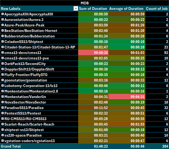Expand cmss13-devs/cmss13 row with plus icon

(x=2, y=53)
